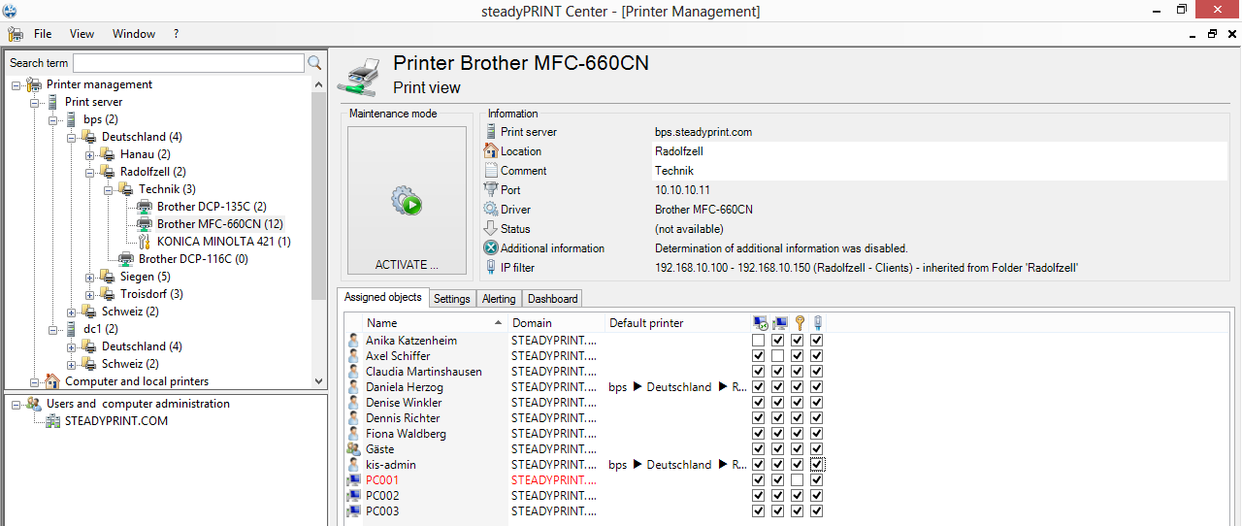Switch to the Alerting tab

click(499, 299)
